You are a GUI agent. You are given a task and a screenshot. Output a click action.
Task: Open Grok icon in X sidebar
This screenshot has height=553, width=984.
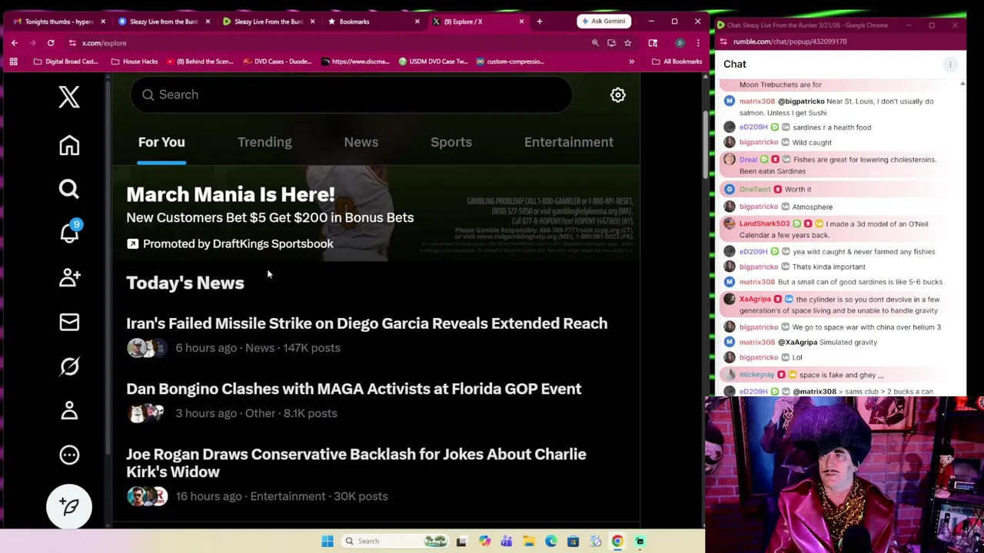(69, 366)
